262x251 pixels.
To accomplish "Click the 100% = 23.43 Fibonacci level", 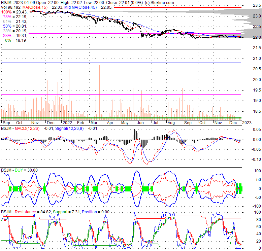I will click(x=14, y=12).
